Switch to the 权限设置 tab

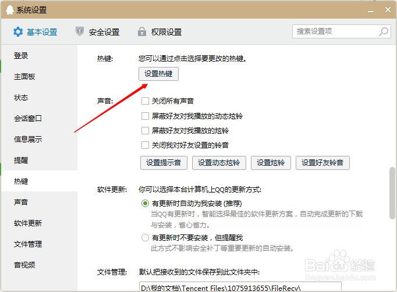pos(159,32)
